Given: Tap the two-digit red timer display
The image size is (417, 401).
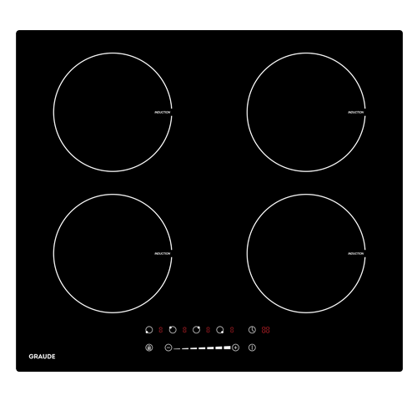Looking at the screenshot, I should (265, 330).
